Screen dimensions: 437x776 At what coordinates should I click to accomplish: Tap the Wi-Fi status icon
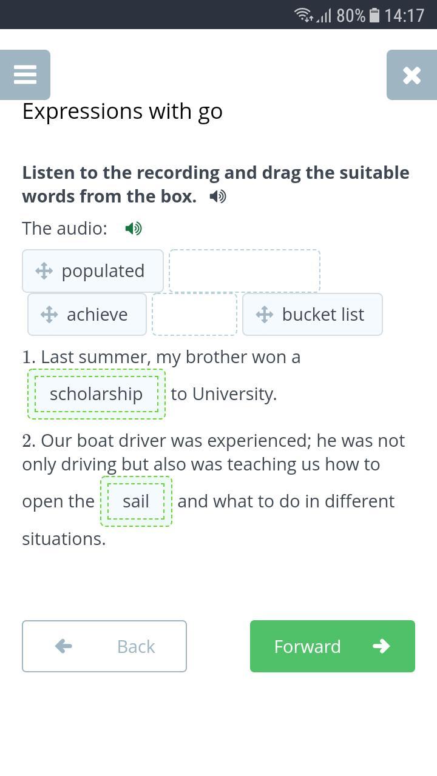[303, 15]
